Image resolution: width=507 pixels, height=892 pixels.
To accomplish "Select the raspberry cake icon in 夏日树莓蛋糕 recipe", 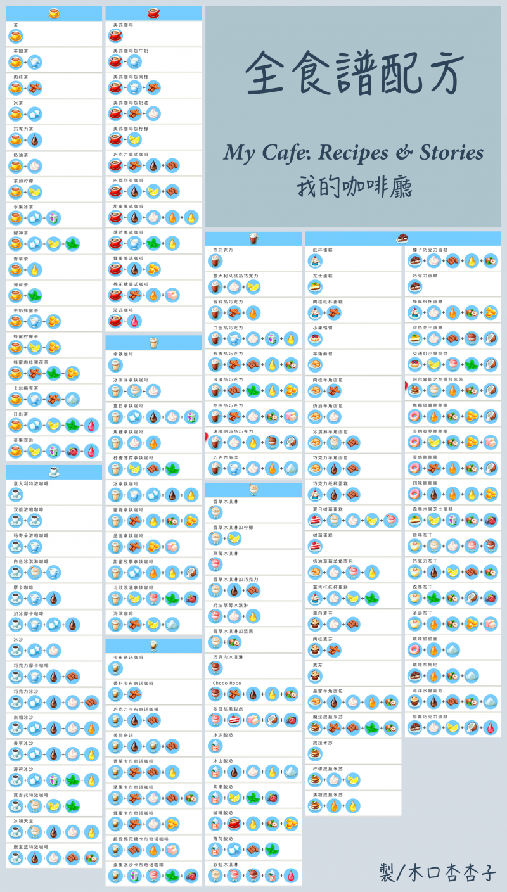I will (315, 520).
